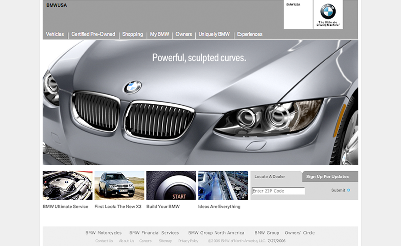
Task: Open the engine thumbnail for Ultimate Service
Action: [x=68, y=186]
